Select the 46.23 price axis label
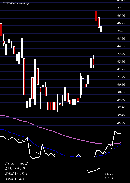Viewport: 130px width, 183px height. tap(121, 23)
